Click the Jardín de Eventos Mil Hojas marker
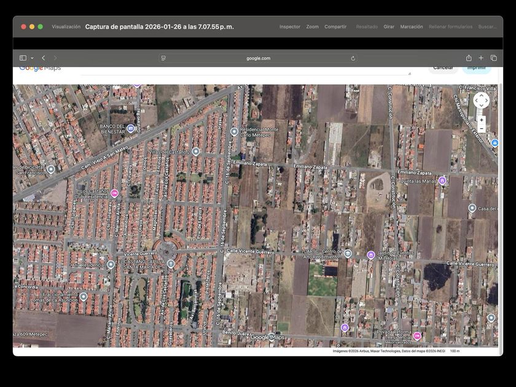 pyautogui.click(x=370, y=255)
